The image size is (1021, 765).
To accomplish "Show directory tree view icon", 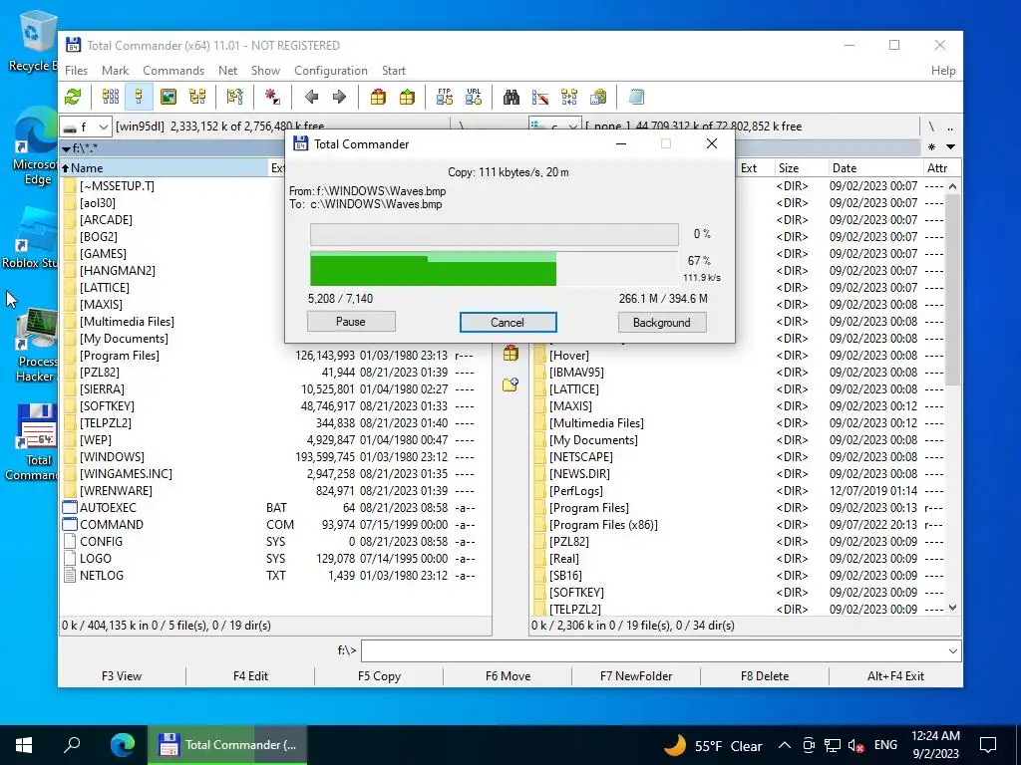I will (x=197, y=97).
